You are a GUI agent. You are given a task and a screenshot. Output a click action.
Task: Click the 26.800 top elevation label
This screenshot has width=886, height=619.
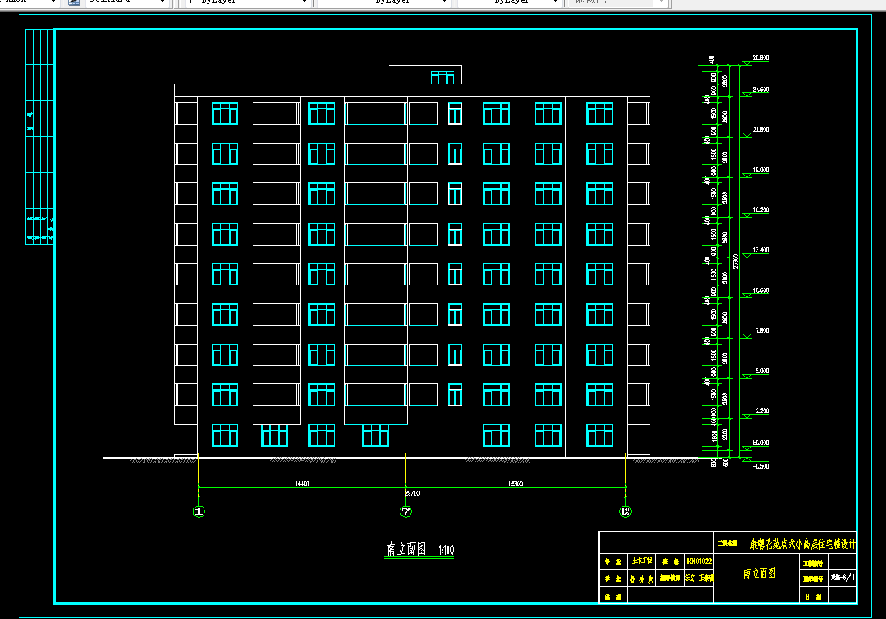click(x=760, y=57)
